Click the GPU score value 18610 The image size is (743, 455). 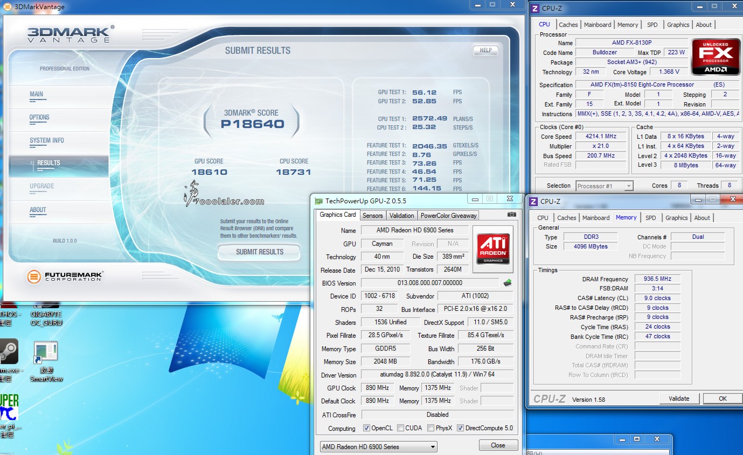pyautogui.click(x=209, y=172)
